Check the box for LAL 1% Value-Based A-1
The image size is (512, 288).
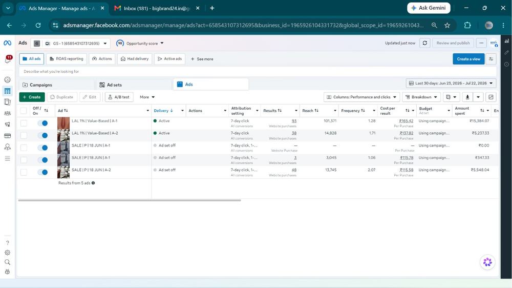click(x=24, y=123)
